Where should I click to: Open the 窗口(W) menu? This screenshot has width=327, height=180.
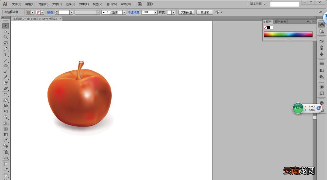(112, 4)
